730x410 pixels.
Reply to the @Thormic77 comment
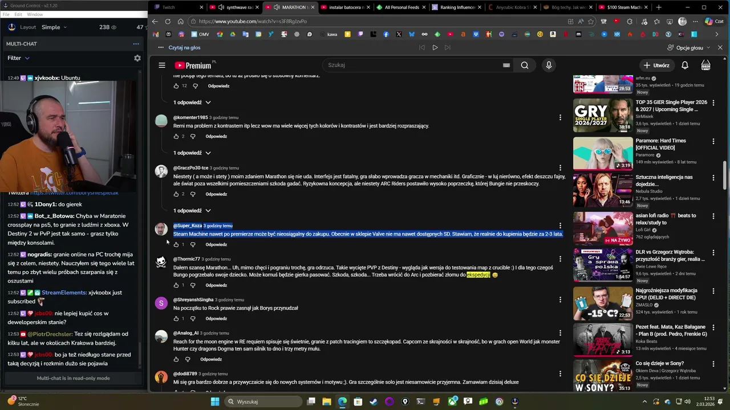(216, 285)
